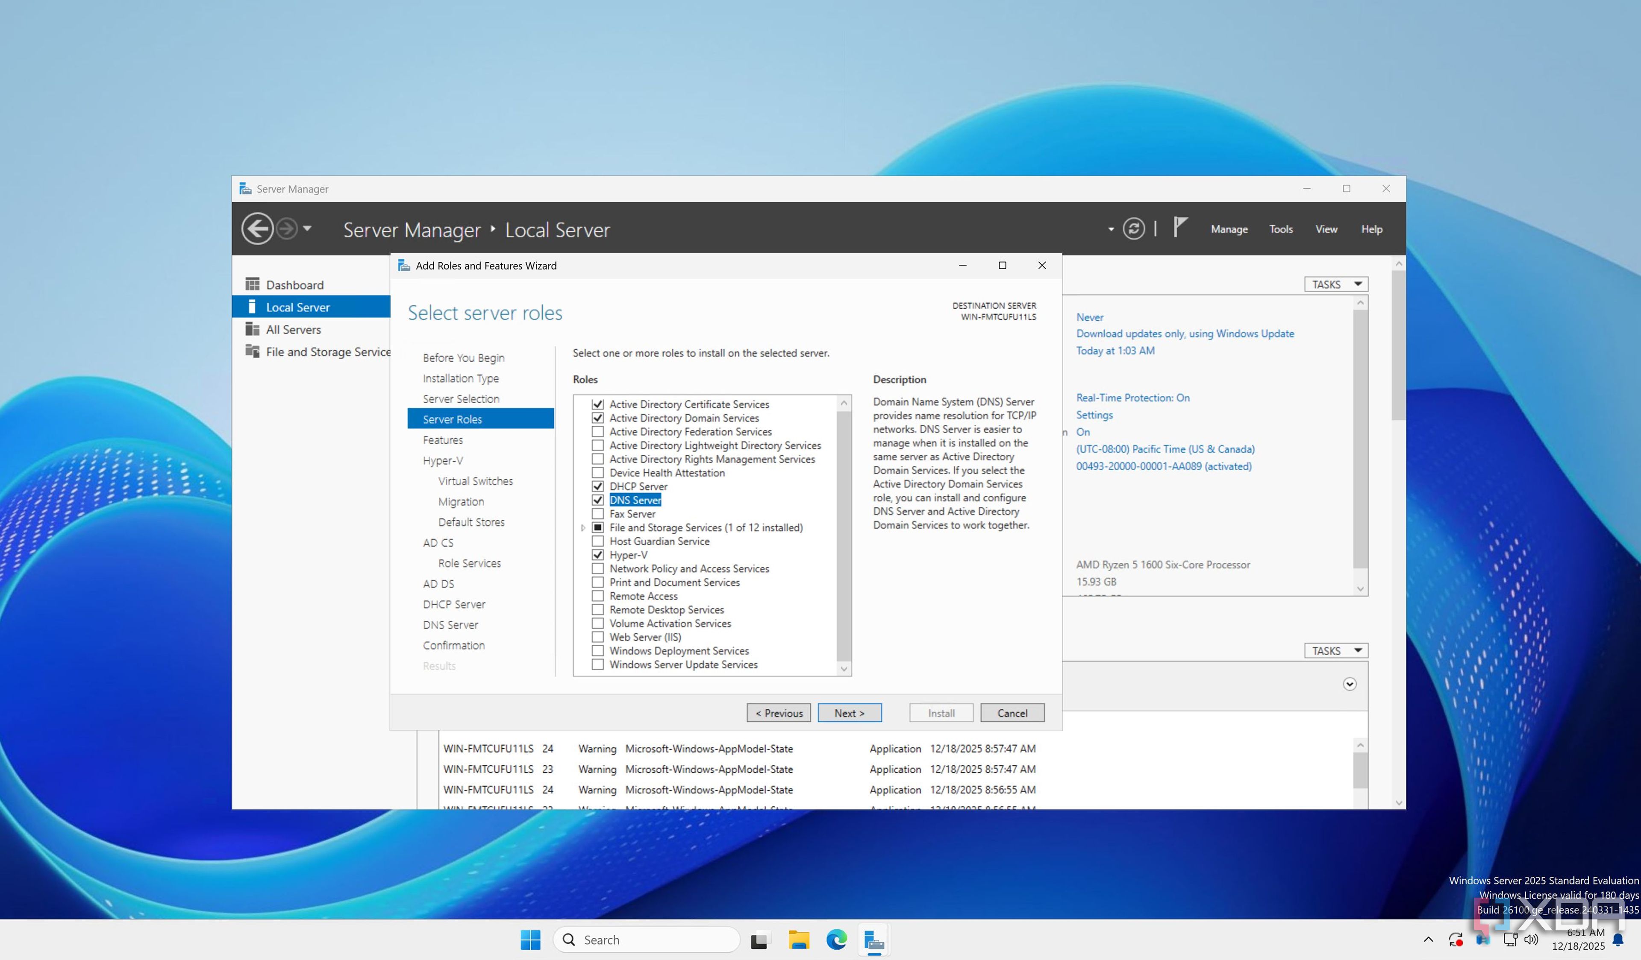Viewport: 1641px width, 960px height.
Task: Click the Windows Start button
Action: (x=530, y=939)
